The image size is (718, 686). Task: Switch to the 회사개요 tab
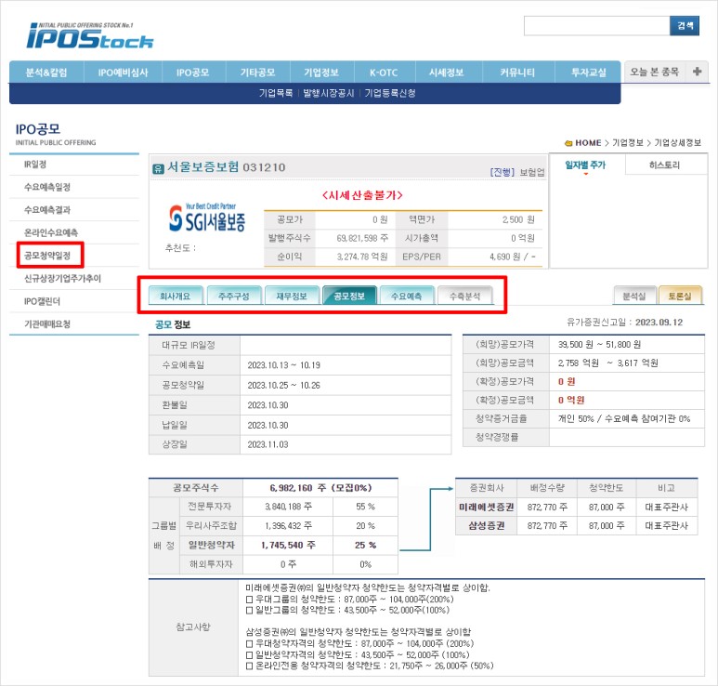tap(176, 296)
